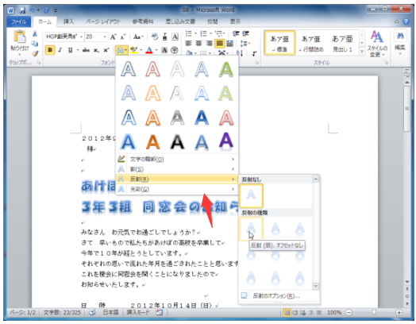Click the zoom out minus button
This screenshot has height=324, width=416.
349,312
